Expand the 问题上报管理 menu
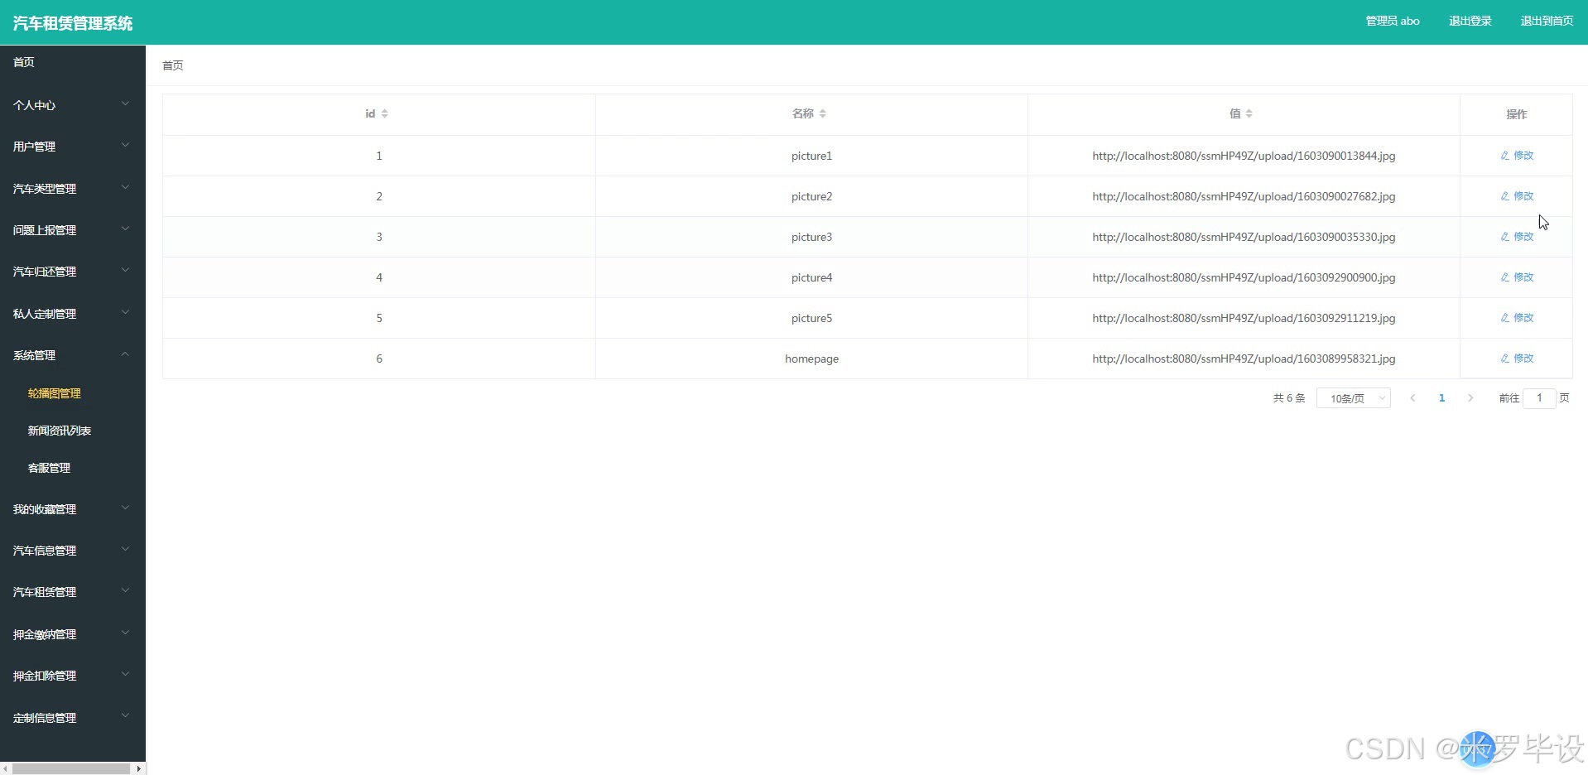 73,230
